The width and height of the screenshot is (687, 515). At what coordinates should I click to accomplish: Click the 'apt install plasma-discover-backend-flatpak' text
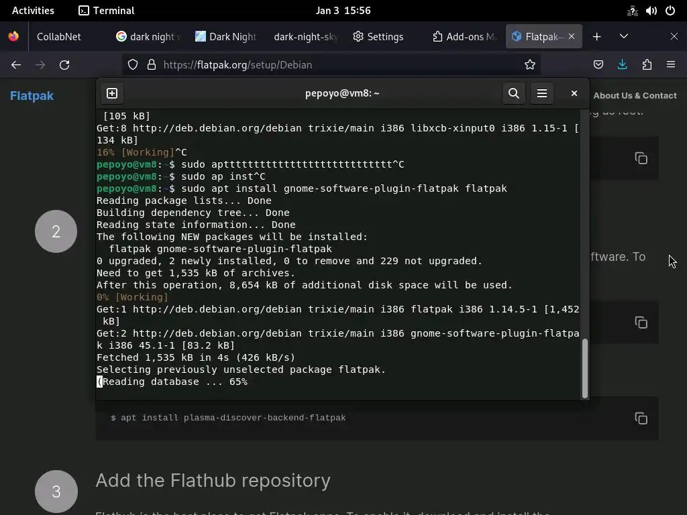point(233,418)
